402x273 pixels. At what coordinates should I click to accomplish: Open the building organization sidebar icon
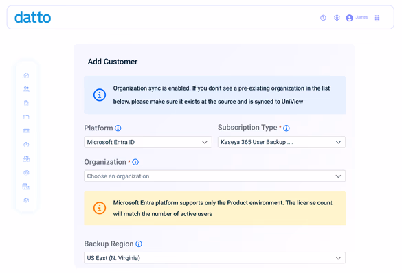click(26, 187)
